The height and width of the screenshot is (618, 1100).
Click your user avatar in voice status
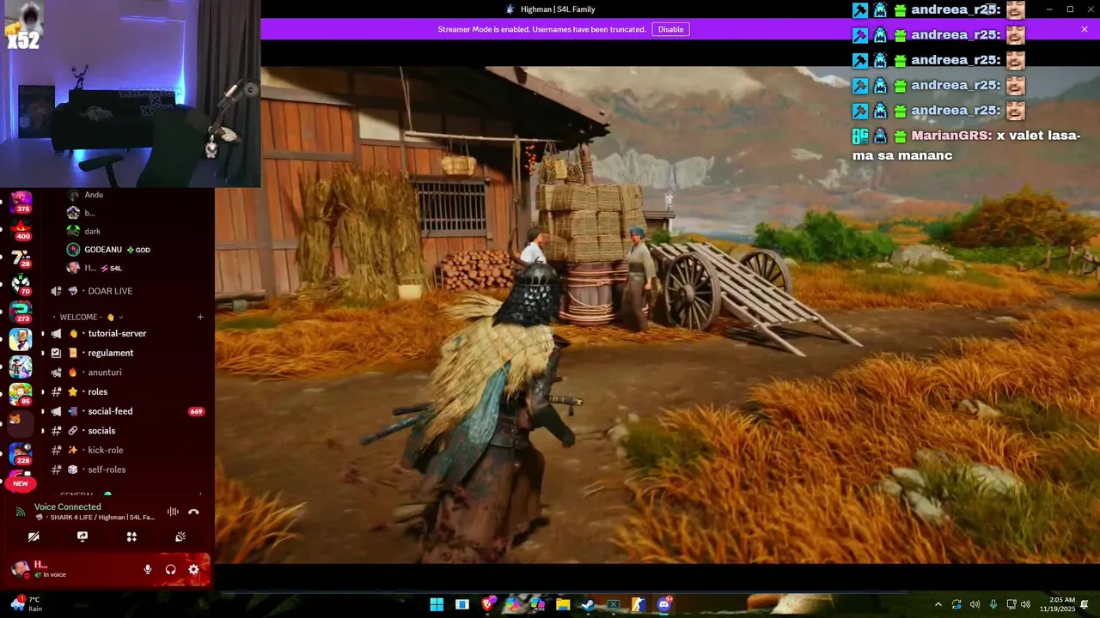click(x=20, y=569)
